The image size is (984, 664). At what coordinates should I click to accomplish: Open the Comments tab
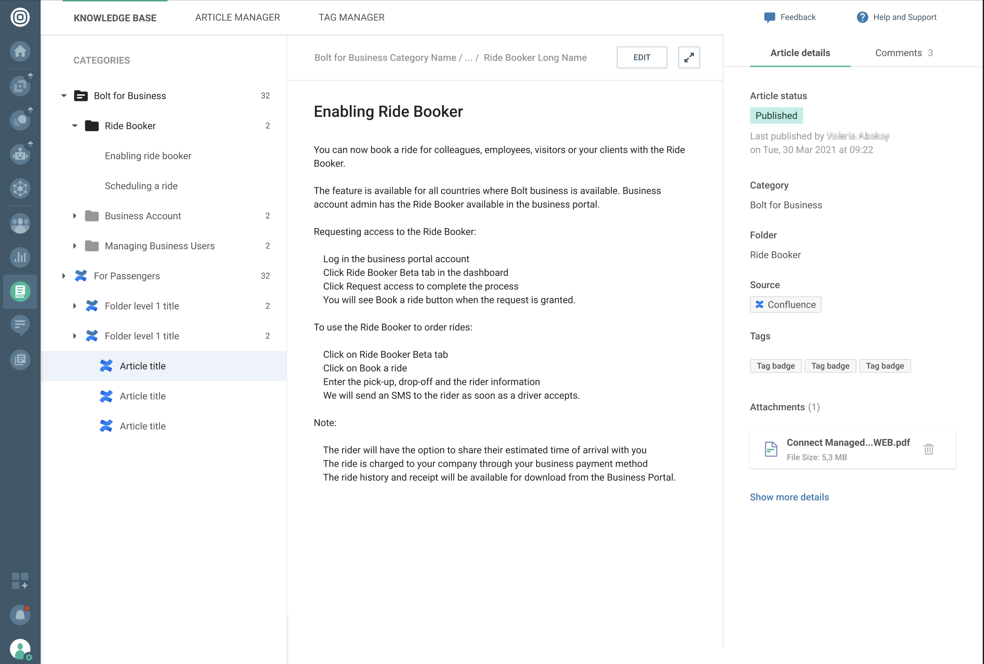tap(903, 53)
